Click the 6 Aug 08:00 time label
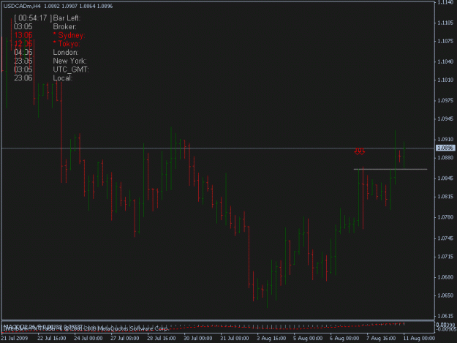 click(344, 339)
